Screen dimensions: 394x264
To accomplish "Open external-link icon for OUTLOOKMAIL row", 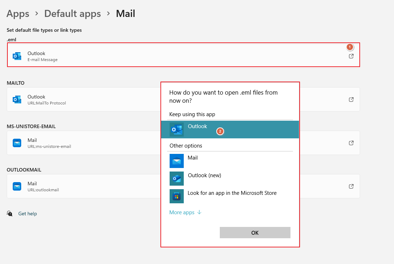I will point(351,186).
